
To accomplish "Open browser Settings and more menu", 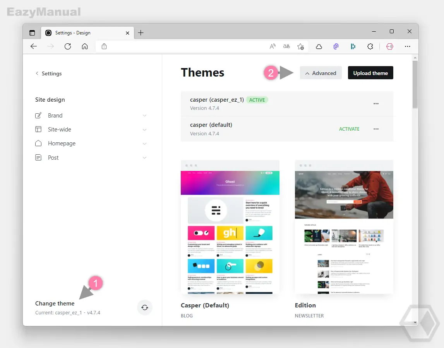I will click(x=408, y=46).
